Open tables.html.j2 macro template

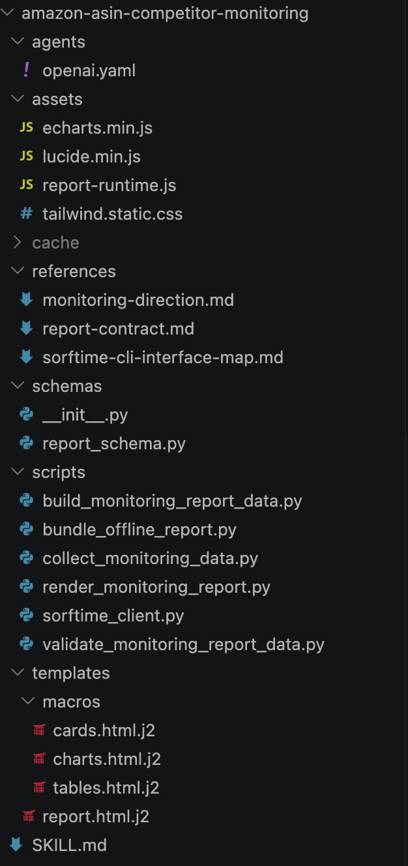[106, 788]
